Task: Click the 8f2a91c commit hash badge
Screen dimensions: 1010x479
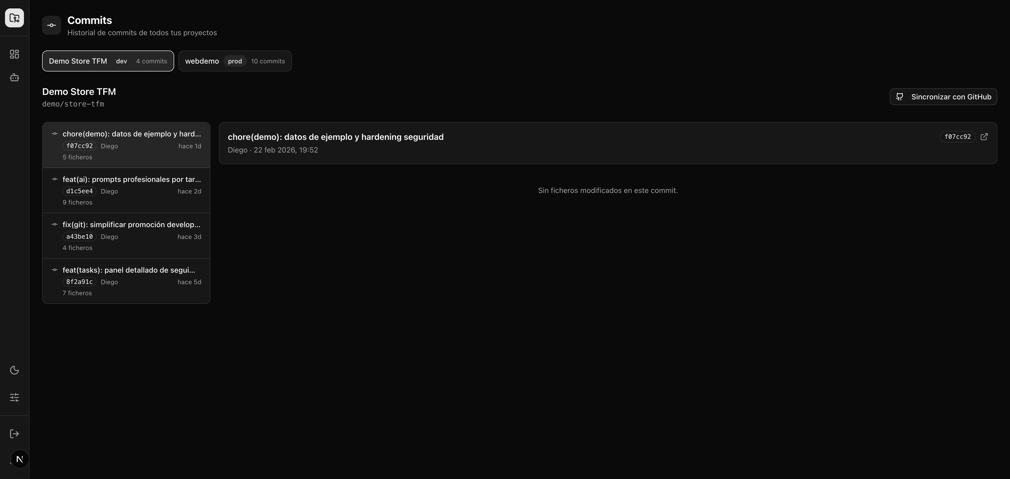Action: point(80,282)
